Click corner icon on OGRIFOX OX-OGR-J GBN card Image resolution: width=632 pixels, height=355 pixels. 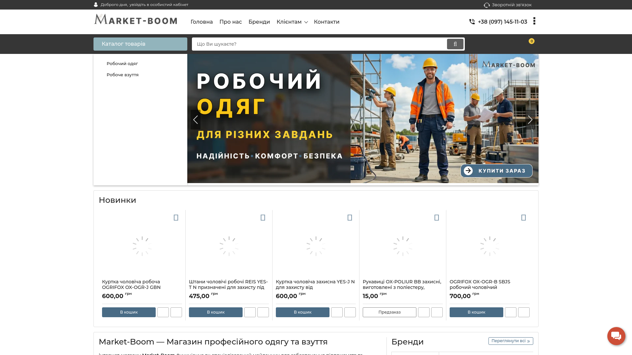[176, 218]
